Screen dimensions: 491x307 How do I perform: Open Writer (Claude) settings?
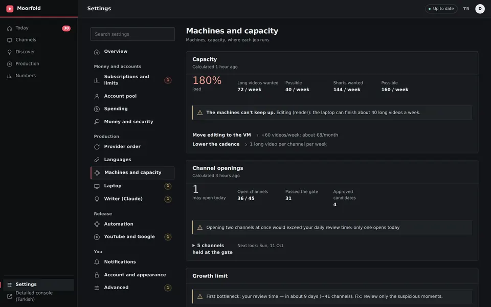132,199
